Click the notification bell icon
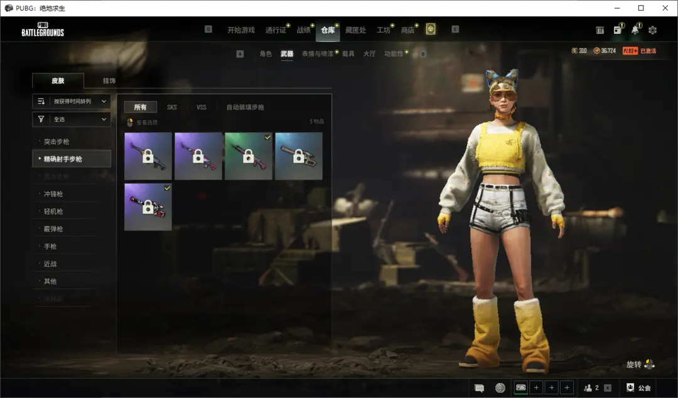The height and width of the screenshot is (398, 678). pos(635,30)
